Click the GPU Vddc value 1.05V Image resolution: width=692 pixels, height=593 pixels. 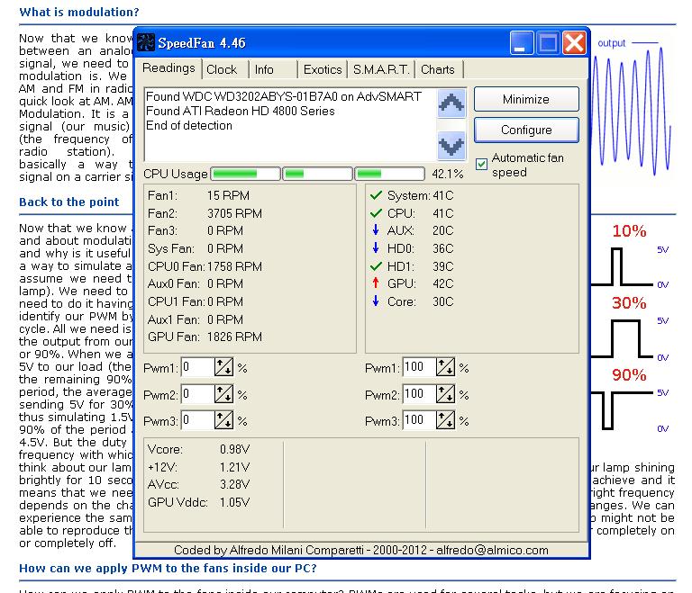tap(235, 502)
